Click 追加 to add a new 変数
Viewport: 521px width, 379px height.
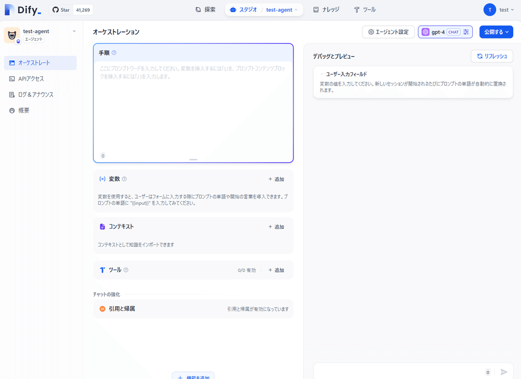[276, 179]
